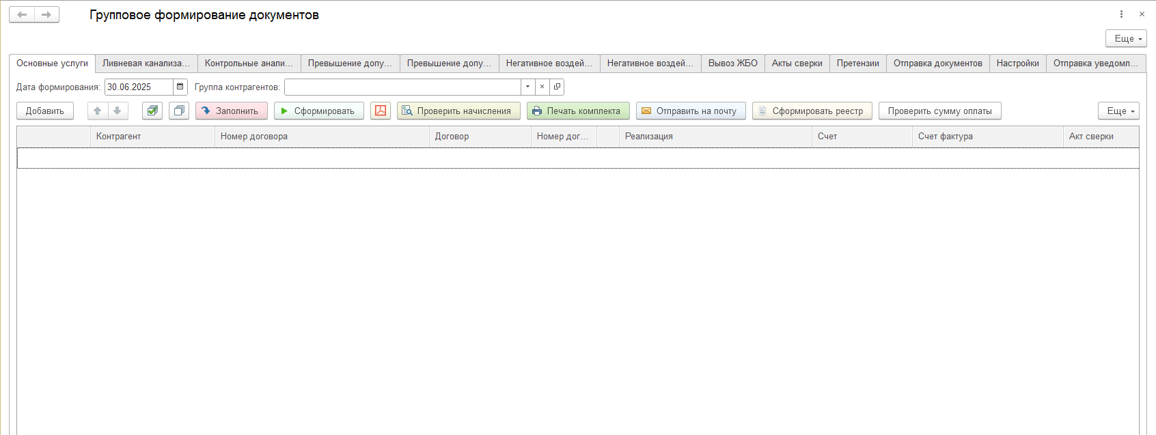This screenshot has width=1156, height=435.
Task: Close the Групповое формирование документов window
Action: [x=1142, y=14]
